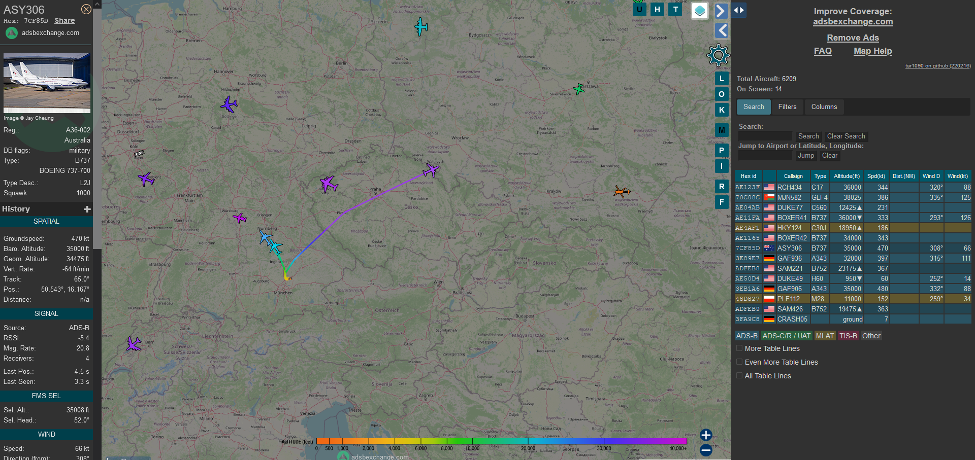Open the aircraft photo thumbnail
This screenshot has width=975, height=460.
point(47,83)
